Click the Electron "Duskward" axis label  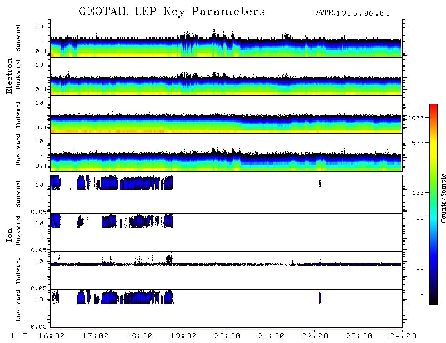[18, 74]
